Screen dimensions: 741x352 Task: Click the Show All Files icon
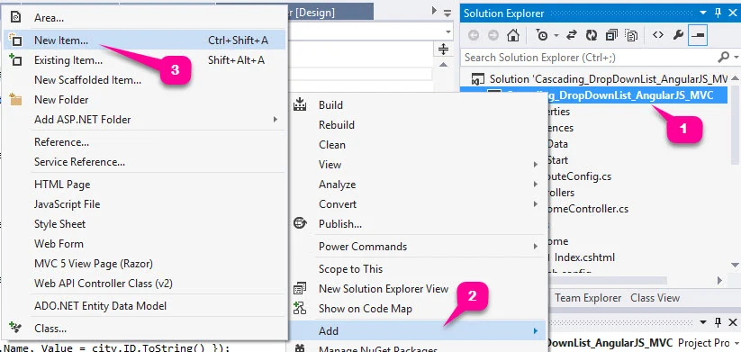coord(631,35)
